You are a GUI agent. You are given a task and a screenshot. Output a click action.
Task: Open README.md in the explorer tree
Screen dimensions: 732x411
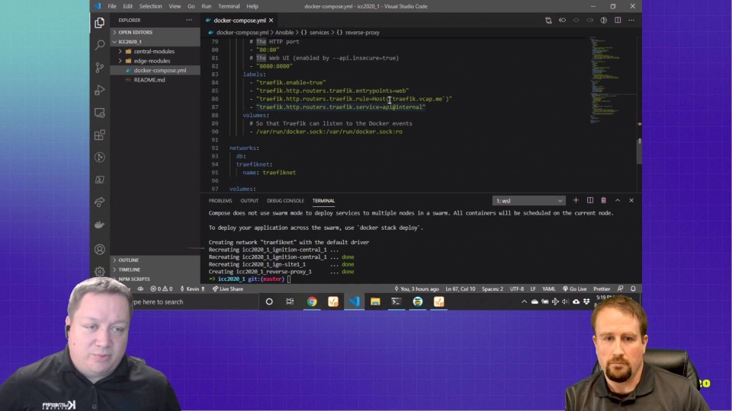click(149, 80)
